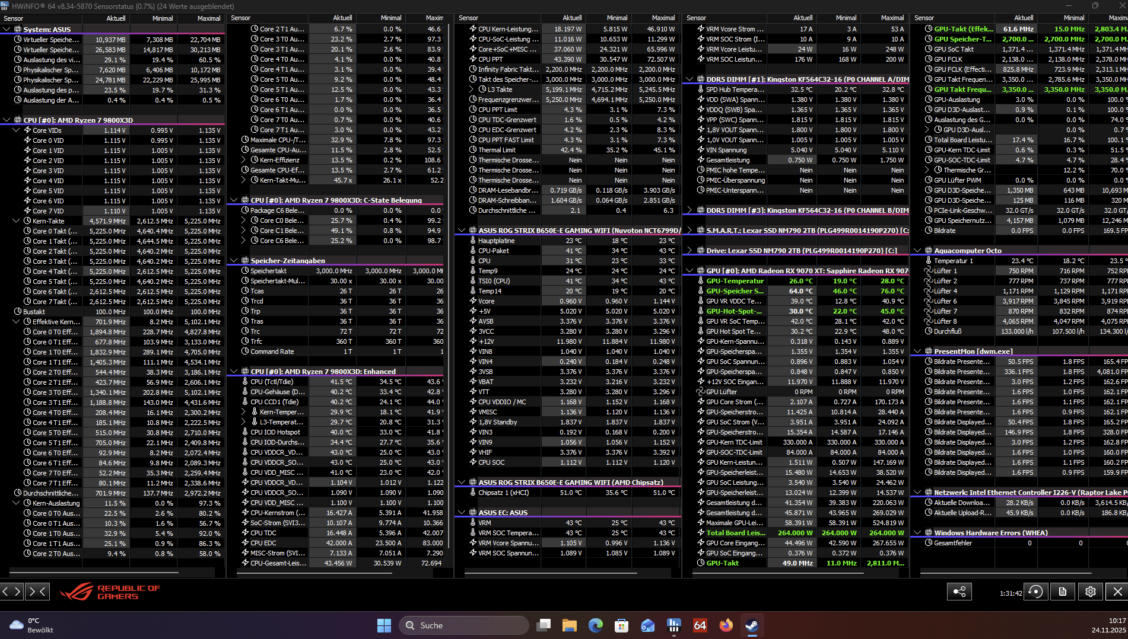This screenshot has width=1128, height=639.
Task: Click the inward-pointing arrows button in HWiNFO toolbar
Action: click(37, 591)
